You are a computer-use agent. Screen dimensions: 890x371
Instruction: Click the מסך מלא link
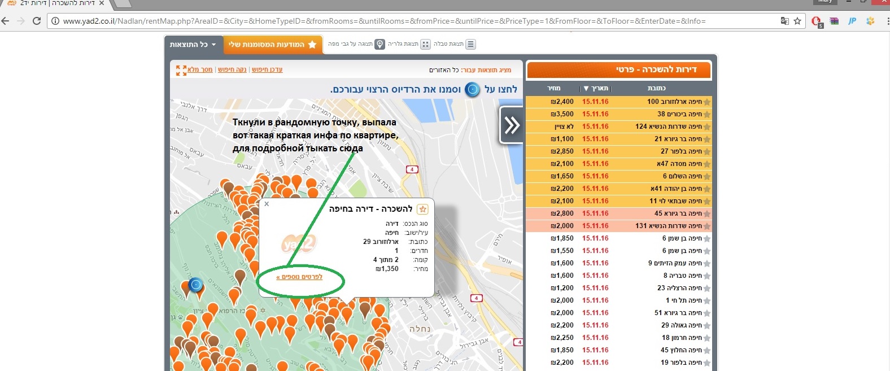point(200,69)
